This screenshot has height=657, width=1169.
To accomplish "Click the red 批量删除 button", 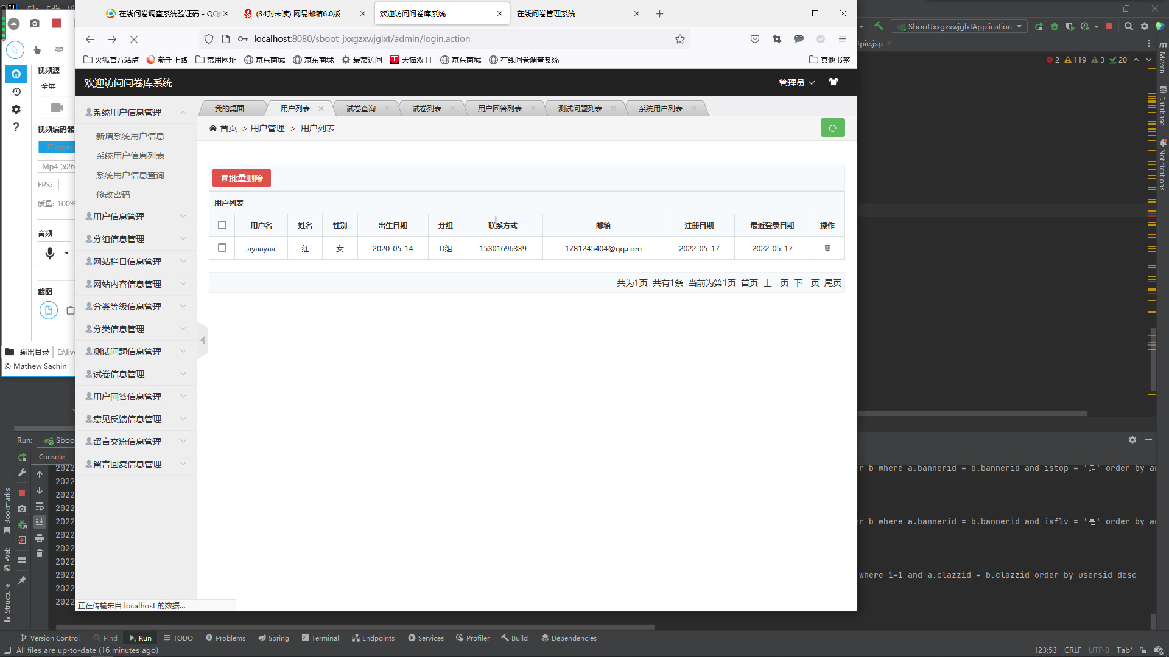I will point(242,178).
